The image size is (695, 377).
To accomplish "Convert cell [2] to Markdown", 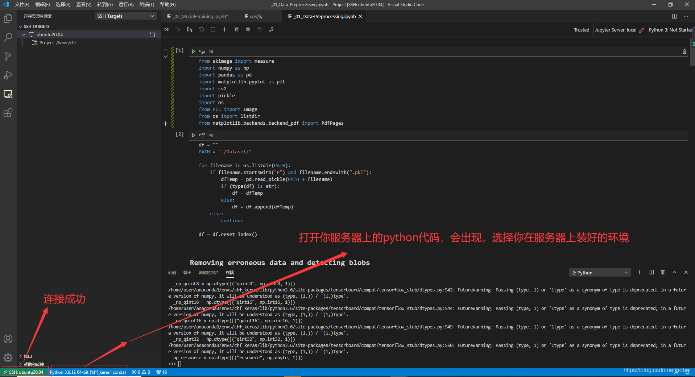I will click(211, 135).
